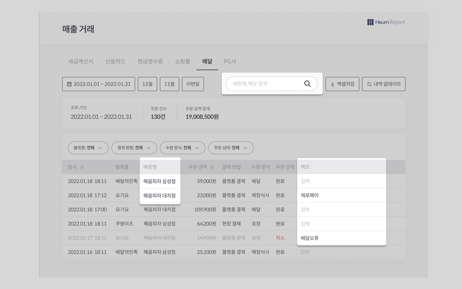Screen dimensions: 462x289
Task: Click 혜움피자 대치점 in 23,000원 row
Action: click(x=160, y=195)
